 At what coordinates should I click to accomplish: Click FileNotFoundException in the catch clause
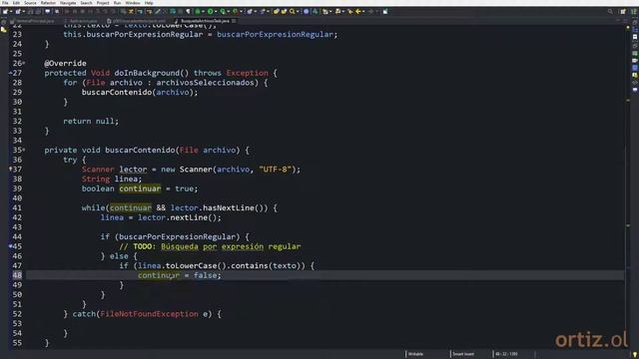pos(149,314)
